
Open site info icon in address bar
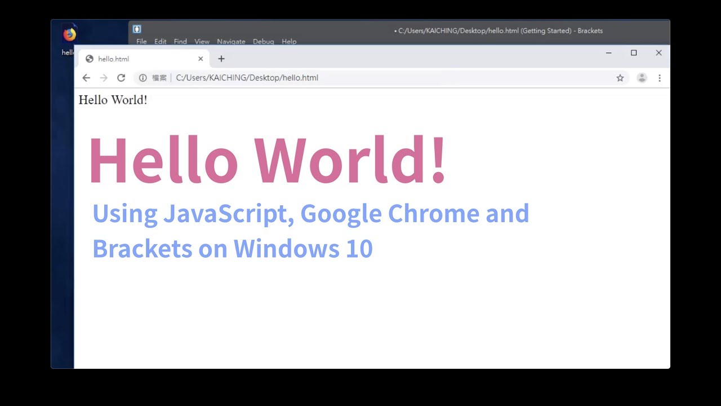point(143,78)
